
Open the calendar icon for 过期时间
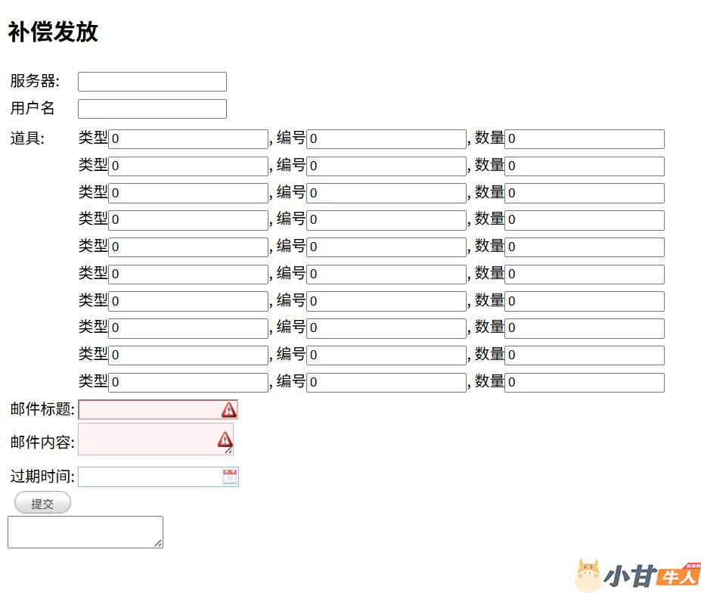pos(230,477)
